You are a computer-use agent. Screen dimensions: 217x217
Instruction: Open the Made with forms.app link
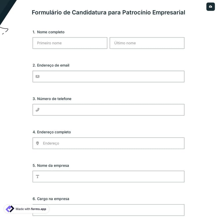(x=31, y=209)
